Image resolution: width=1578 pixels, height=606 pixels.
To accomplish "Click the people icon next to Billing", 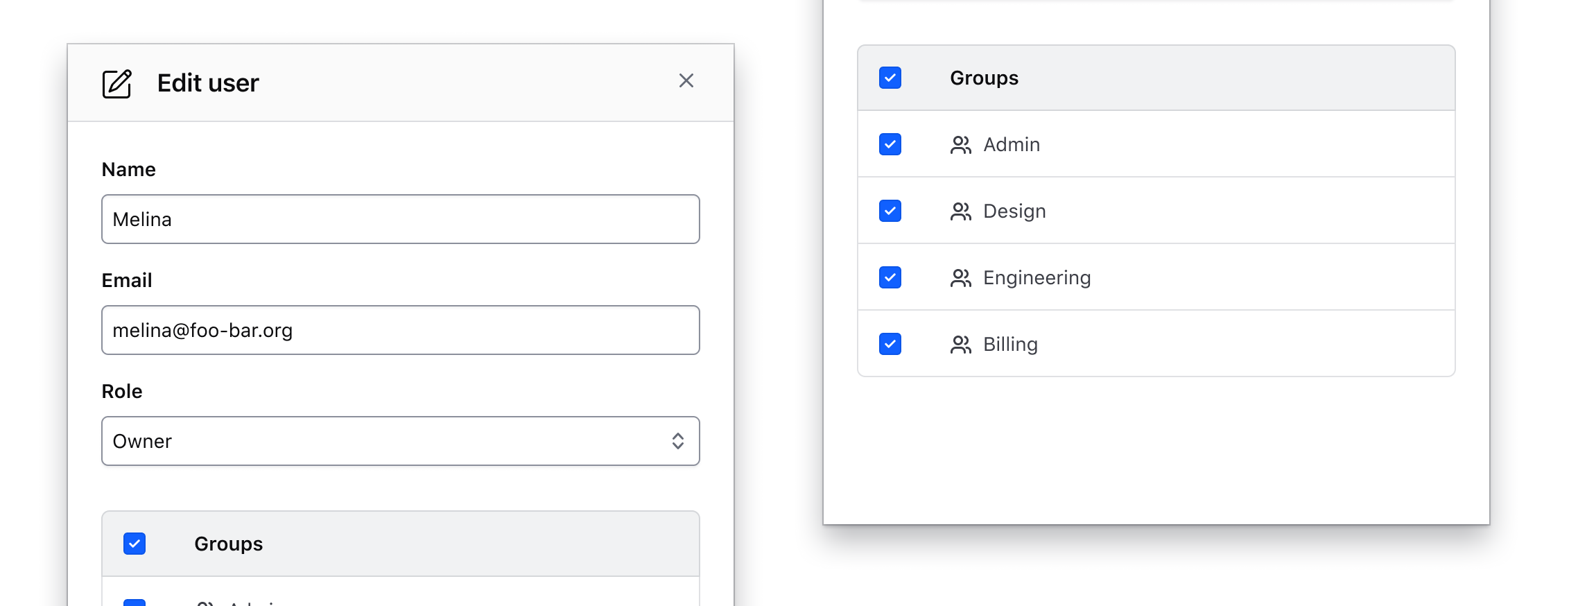I will click(x=960, y=345).
